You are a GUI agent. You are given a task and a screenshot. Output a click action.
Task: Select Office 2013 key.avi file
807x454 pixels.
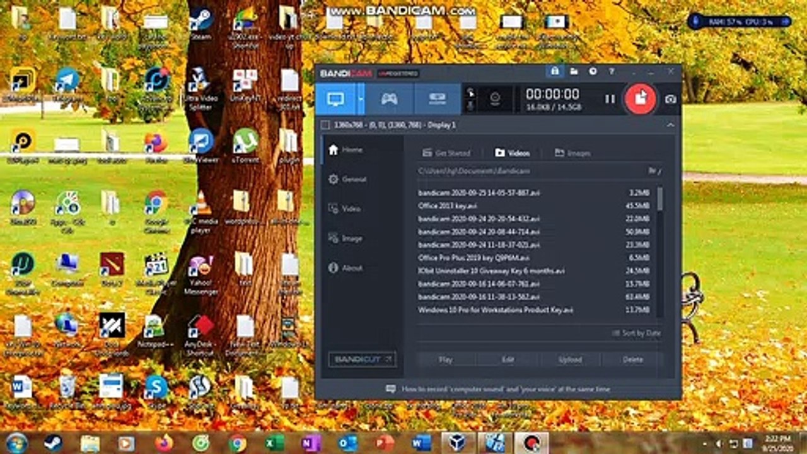(533, 206)
